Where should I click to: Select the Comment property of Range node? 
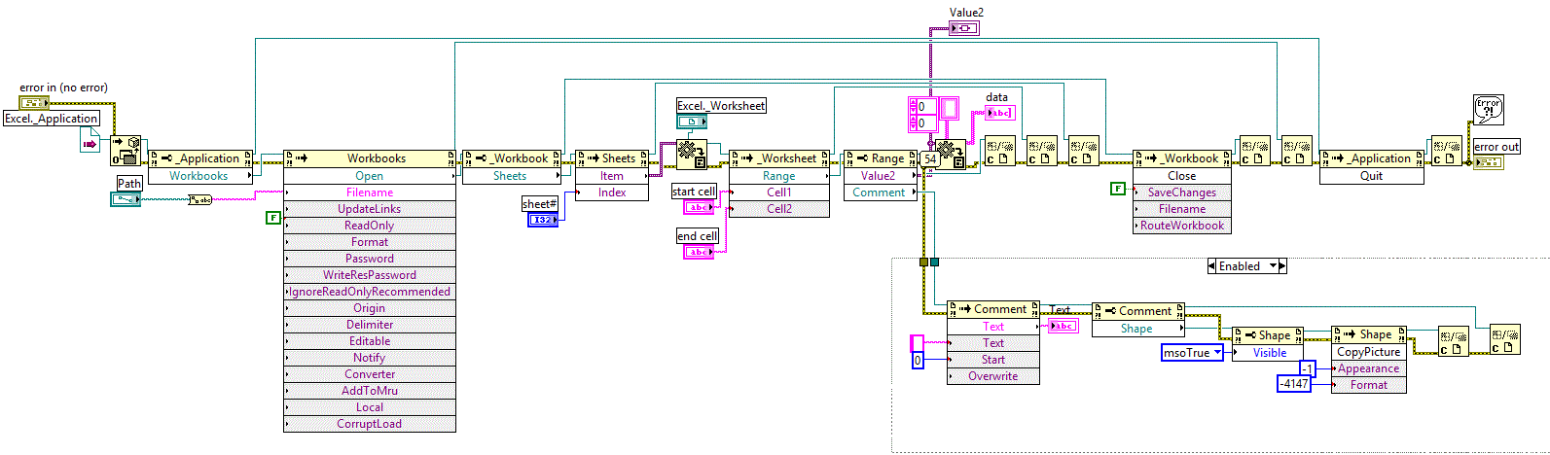tap(881, 192)
